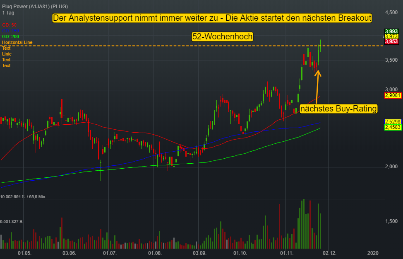The image size is (403, 259).
Task: Click the 01.10. date axis label
Action: [240, 253]
